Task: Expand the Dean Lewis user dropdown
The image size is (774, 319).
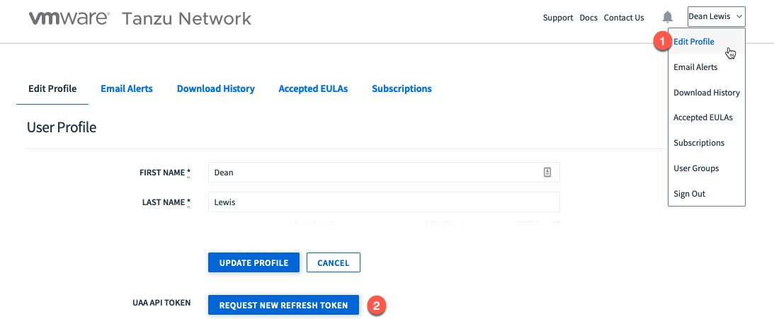Action: pyautogui.click(x=716, y=16)
